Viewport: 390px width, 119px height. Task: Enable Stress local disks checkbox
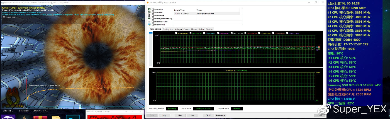153,22
